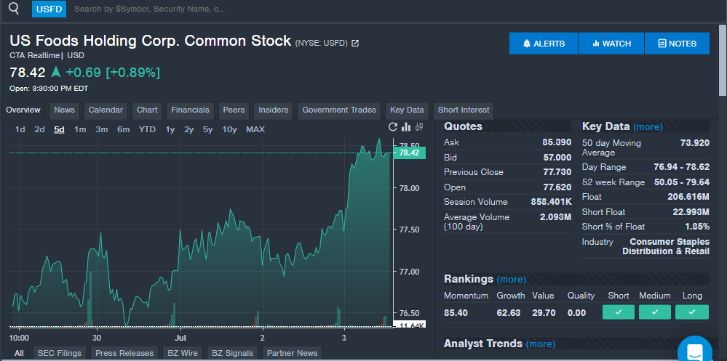727x361 pixels.
Task: Toggle the Short ranking checkmark
Action: (619, 312)
